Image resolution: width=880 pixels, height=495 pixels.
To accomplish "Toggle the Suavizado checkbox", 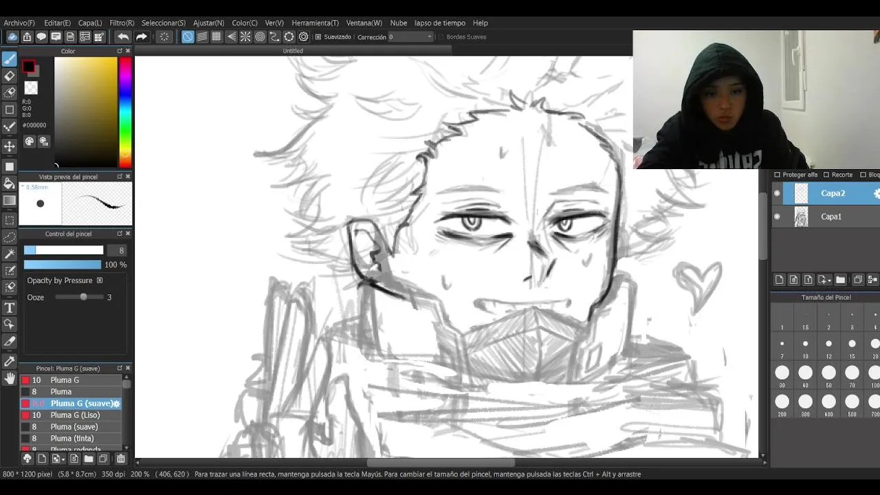I will 318,37.
